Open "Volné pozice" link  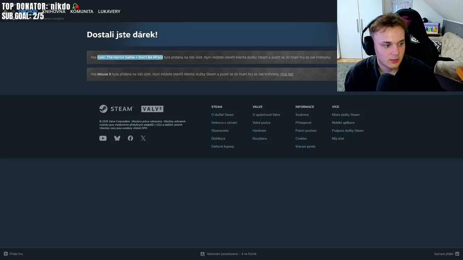(x=262, y=123)
